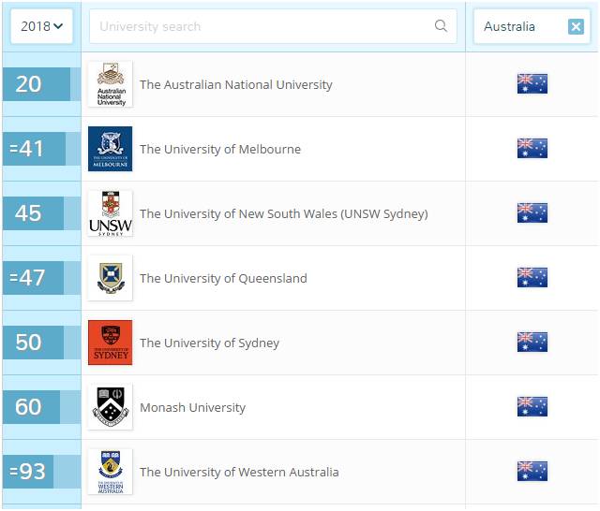Open The University of New South Wales link
The width and height of the screenshot is (600, 511).
283,214
